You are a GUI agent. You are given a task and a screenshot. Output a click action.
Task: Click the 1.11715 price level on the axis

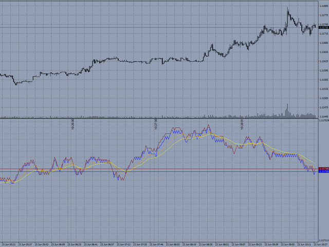pos(324,33)
